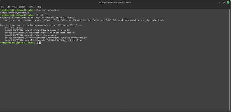This screenshot has height=112, width=231.
Task: Click the window title bar text
Action: click(115, 3)
